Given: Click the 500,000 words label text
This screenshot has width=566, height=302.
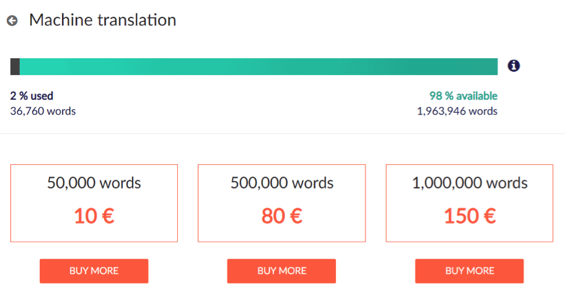Looking at the screenshot, I should pyautogui.click(x=282, y=183).
